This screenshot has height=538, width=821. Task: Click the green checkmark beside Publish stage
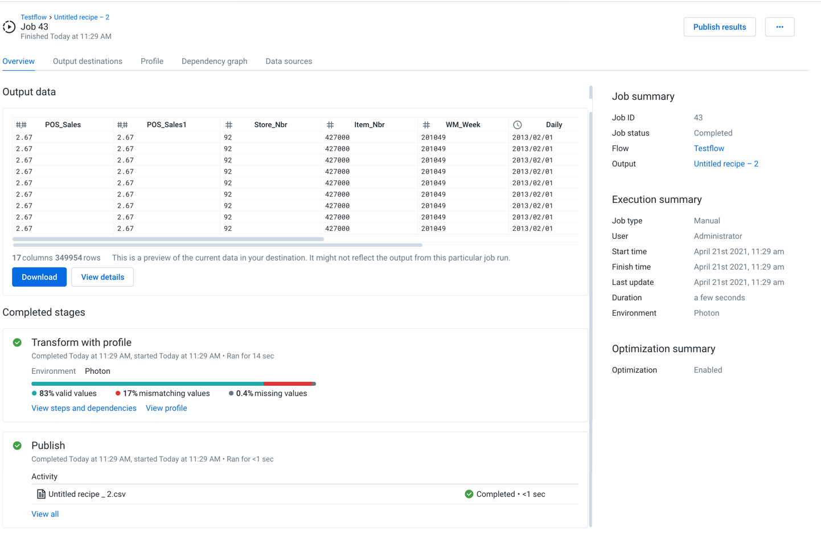pyautogui.click(x=18, y=446)
